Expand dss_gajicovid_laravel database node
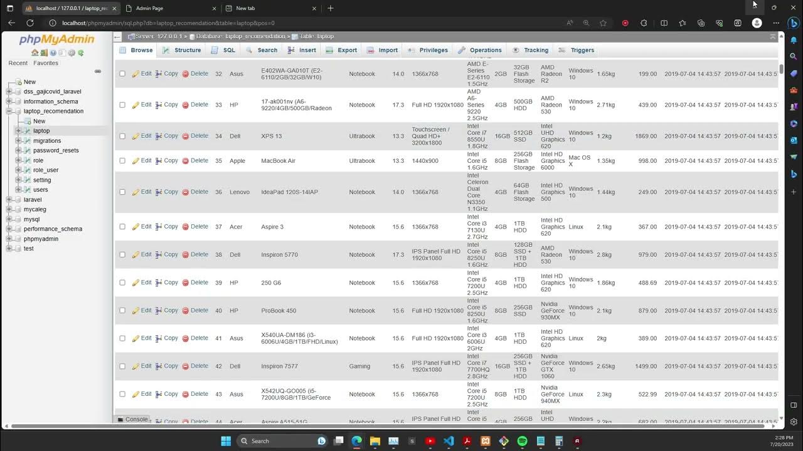This screenshot has width=803, height=451. [9, 91]
